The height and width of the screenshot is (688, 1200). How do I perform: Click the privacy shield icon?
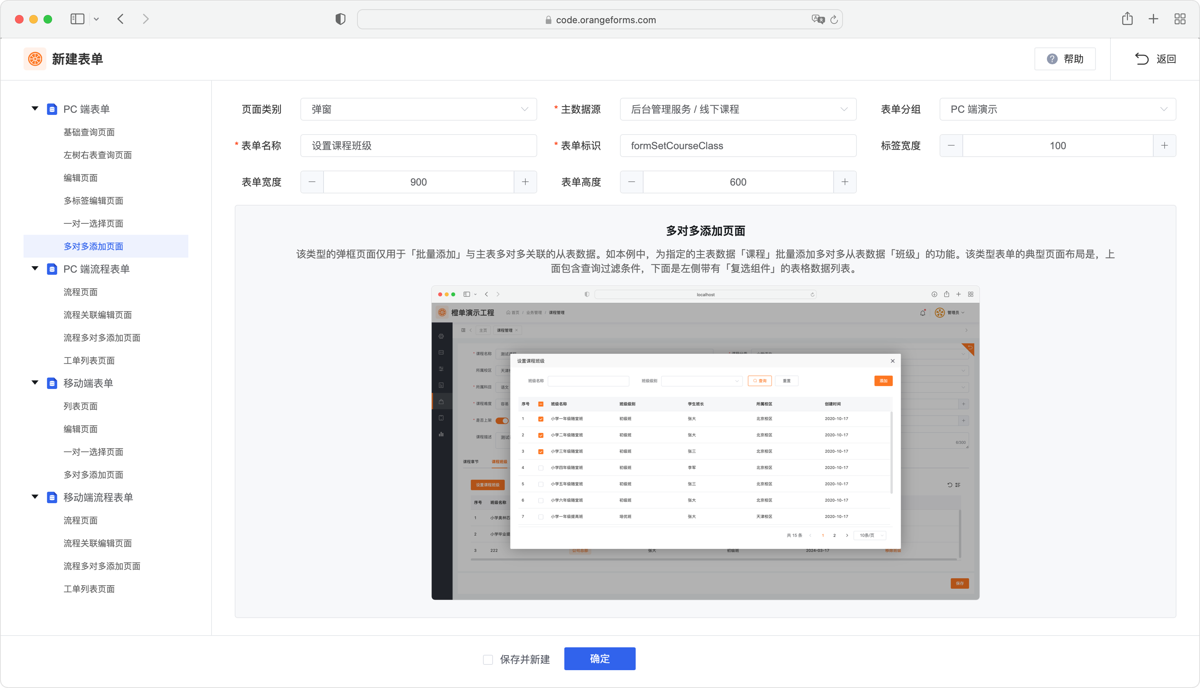(x=341, y=19)
